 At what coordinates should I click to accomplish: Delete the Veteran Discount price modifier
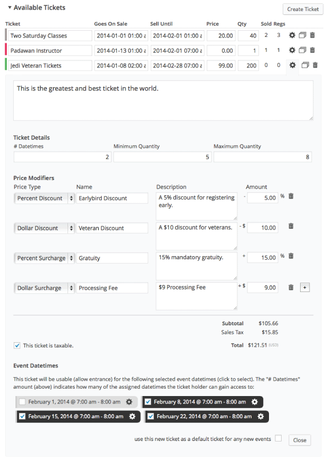(291, 226)
